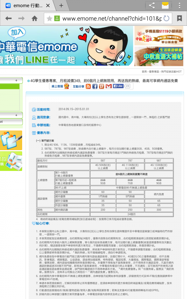The image size is (187, 299).
Task: Select the 貼心叮嚀 heading
Action: coord(43,223)
